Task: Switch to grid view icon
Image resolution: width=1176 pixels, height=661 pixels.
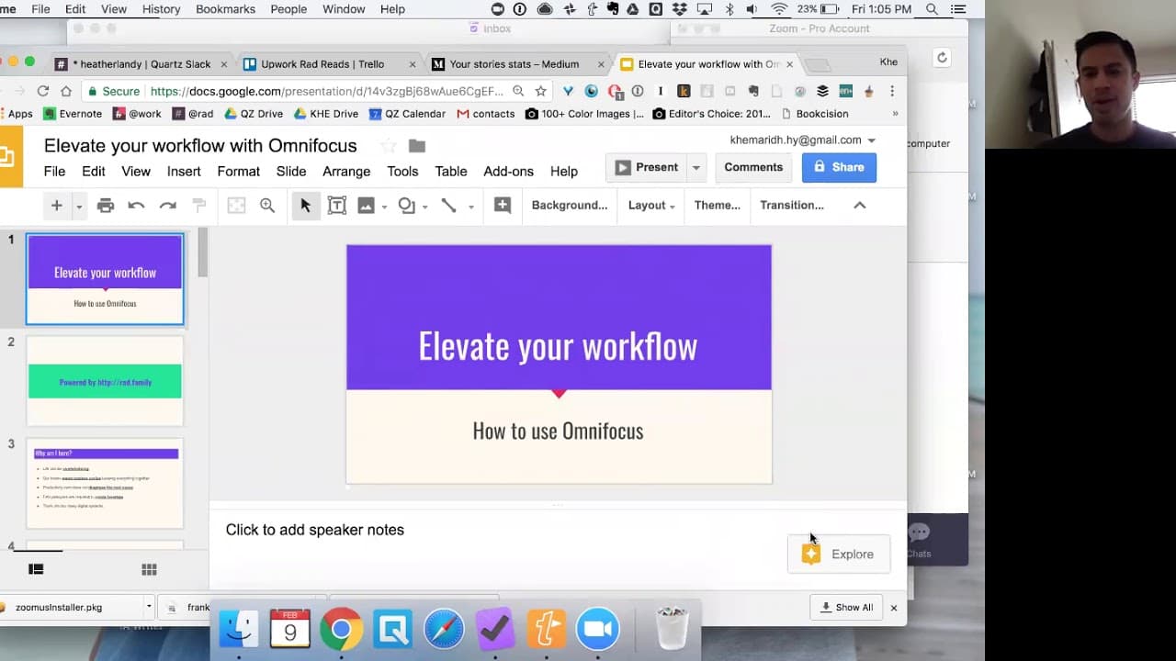Action: [149, 569]
